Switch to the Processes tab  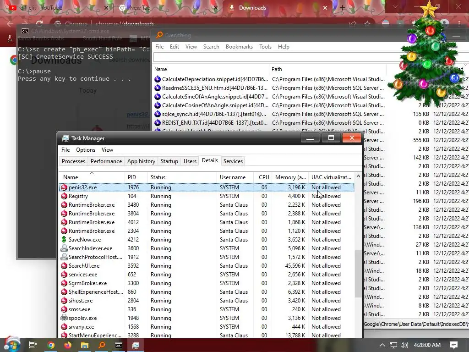pyautogui.click(x=74, y=161)
